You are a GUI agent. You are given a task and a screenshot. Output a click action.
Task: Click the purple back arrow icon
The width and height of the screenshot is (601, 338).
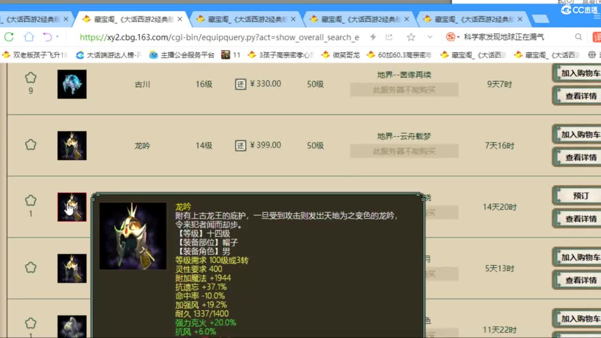click(x=47, y=37)
